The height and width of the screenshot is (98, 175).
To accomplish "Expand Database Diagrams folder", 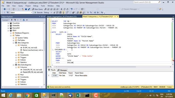I will [11, 33].
